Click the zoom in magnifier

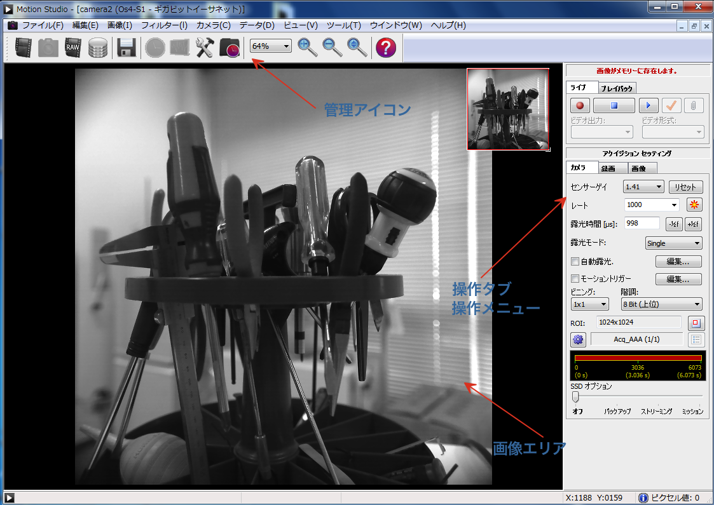[x=307, y=47]
